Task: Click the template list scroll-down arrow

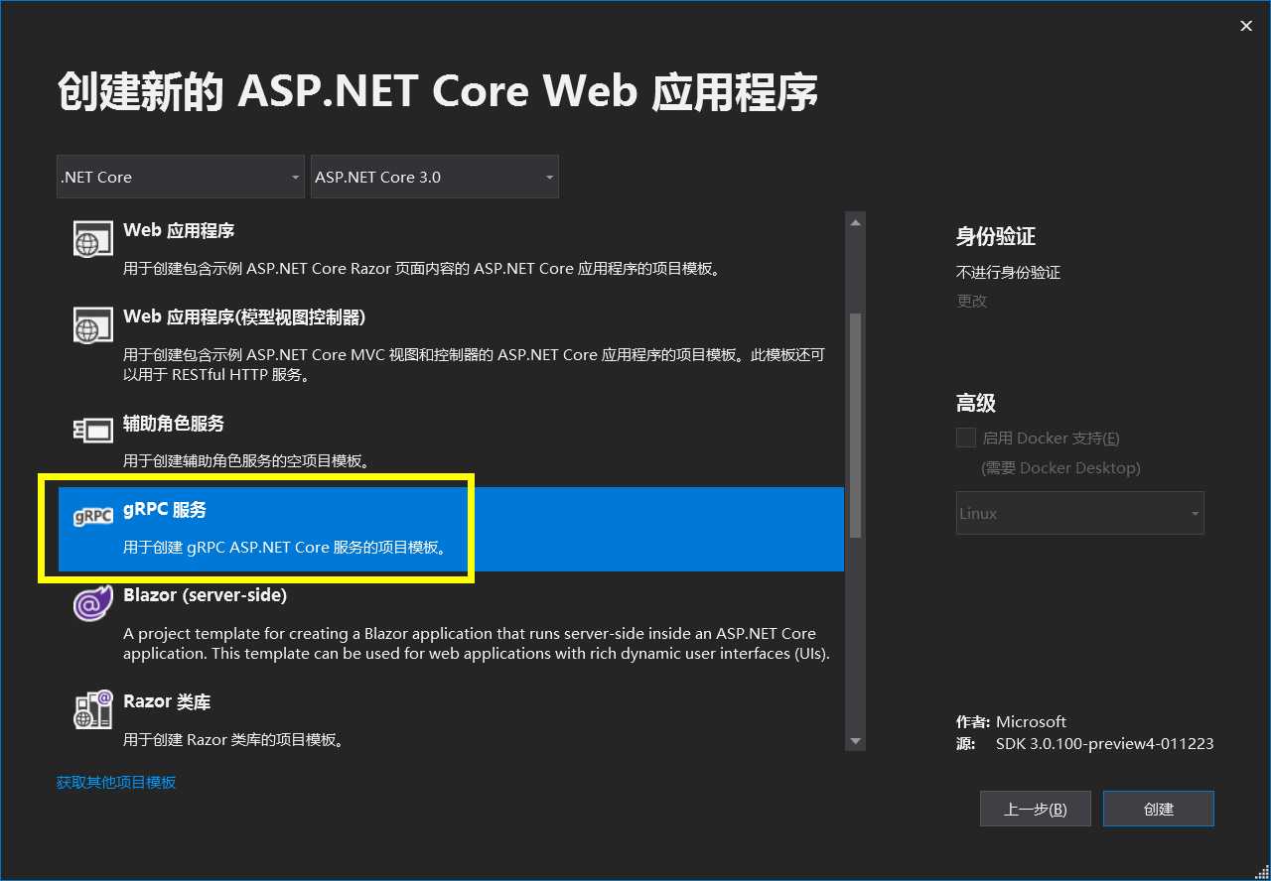Action: (855, 740)
